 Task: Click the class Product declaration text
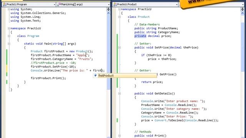click(x=139, y=17)
